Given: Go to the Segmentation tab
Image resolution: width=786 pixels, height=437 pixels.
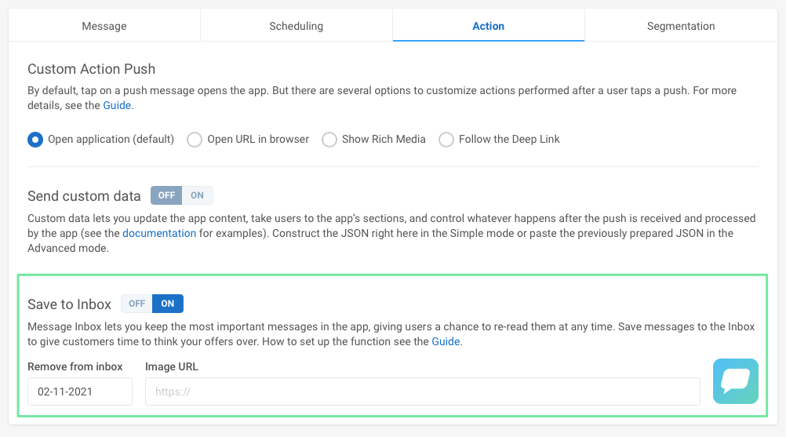Looking at the screenshot, I should pyautogui.click(x=680, y=26).
